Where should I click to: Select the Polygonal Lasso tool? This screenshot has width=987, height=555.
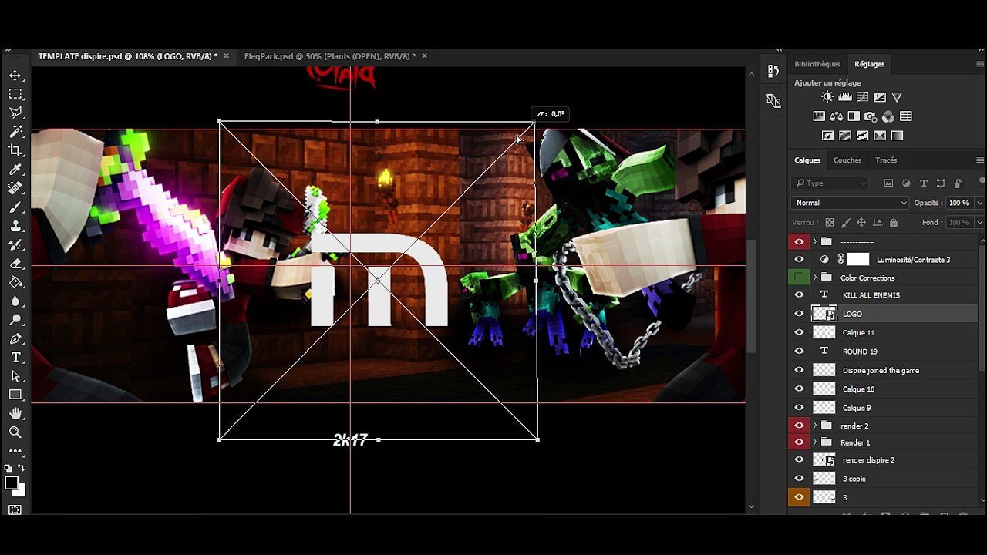click(x=15, y=113)
